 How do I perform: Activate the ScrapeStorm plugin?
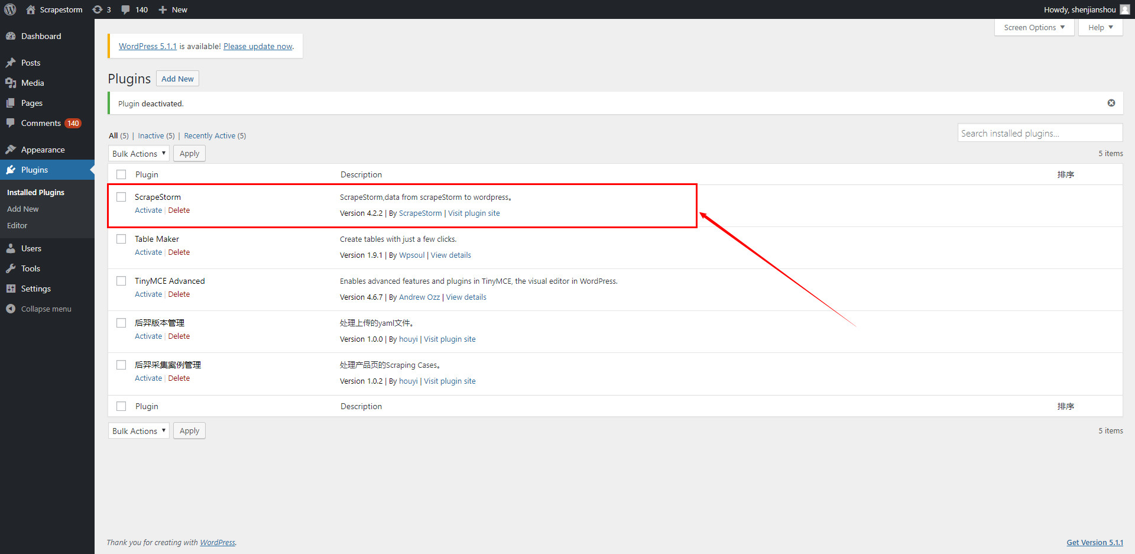tap(148, 210)
